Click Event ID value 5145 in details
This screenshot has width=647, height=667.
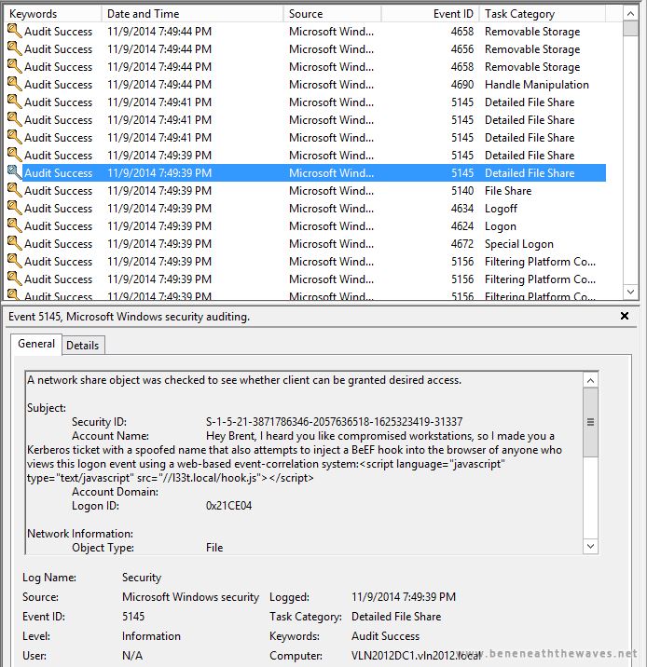point(133,617)
